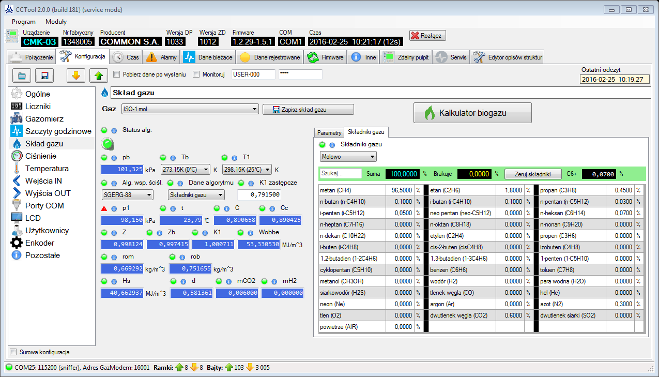This screenshot has width=659, height=377.
Task: Toggle Surowa konfiguracja at bottom left
Action: point(12,352)
